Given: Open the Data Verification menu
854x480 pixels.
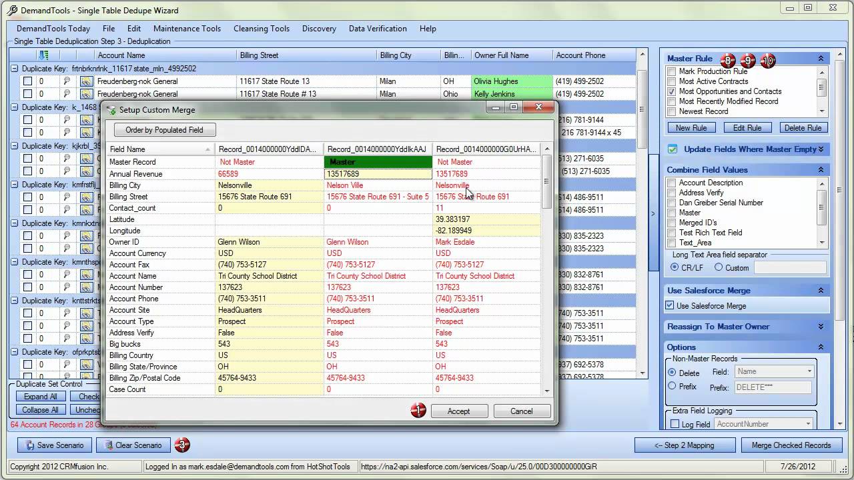Looking at the screenshot, I should (x=378, y=29).
